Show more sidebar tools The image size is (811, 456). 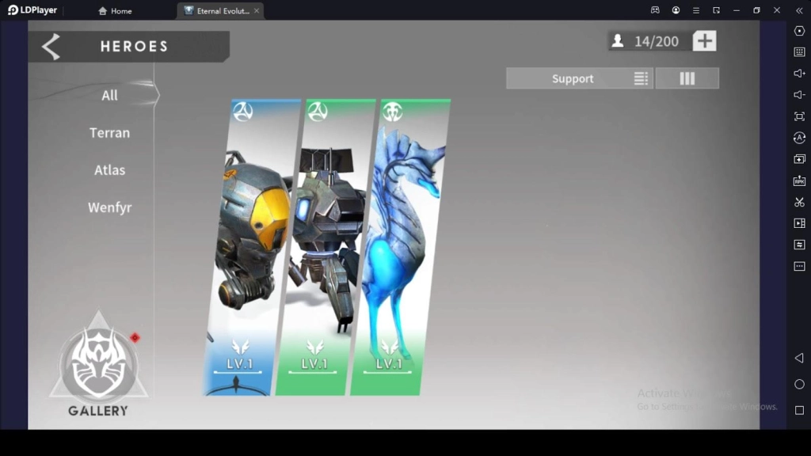(x=799, y=266)
